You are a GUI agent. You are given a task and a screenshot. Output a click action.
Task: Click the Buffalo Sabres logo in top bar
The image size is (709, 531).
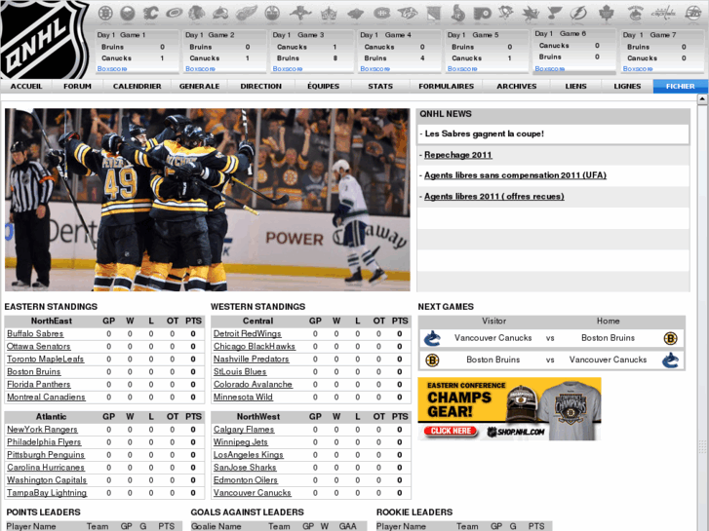click(128, 13)
